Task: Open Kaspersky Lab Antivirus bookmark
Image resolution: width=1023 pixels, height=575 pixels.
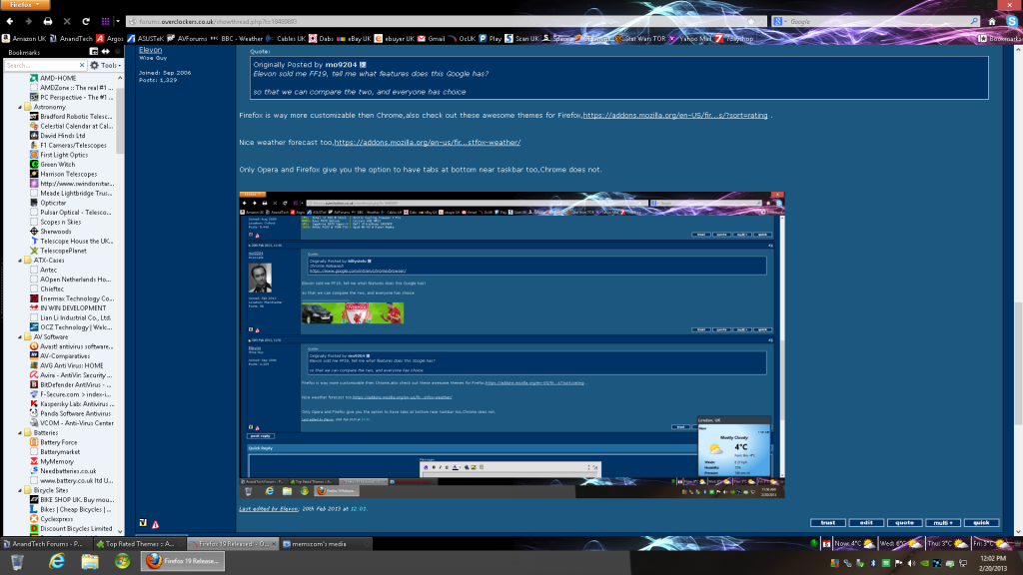Action: click(x=72, y=404)
